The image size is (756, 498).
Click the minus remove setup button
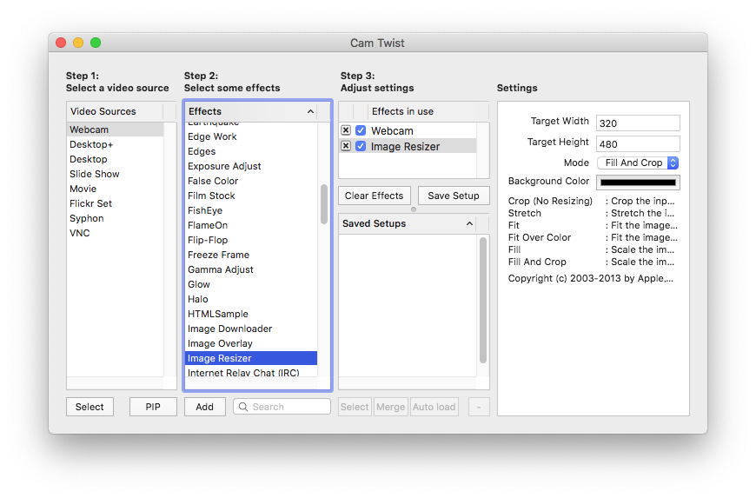(x=479, y=407)
